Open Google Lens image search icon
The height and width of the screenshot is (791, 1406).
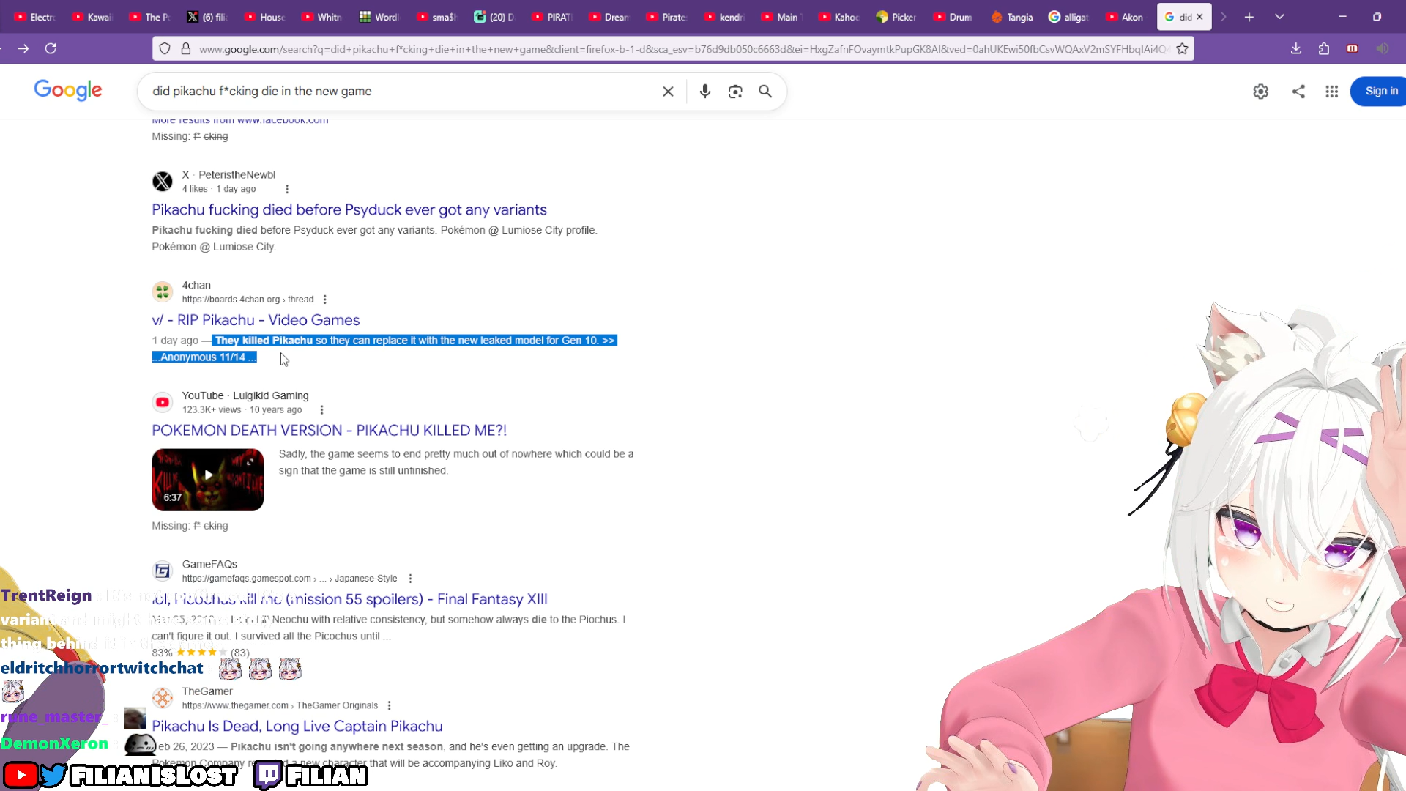click(735, 92)
